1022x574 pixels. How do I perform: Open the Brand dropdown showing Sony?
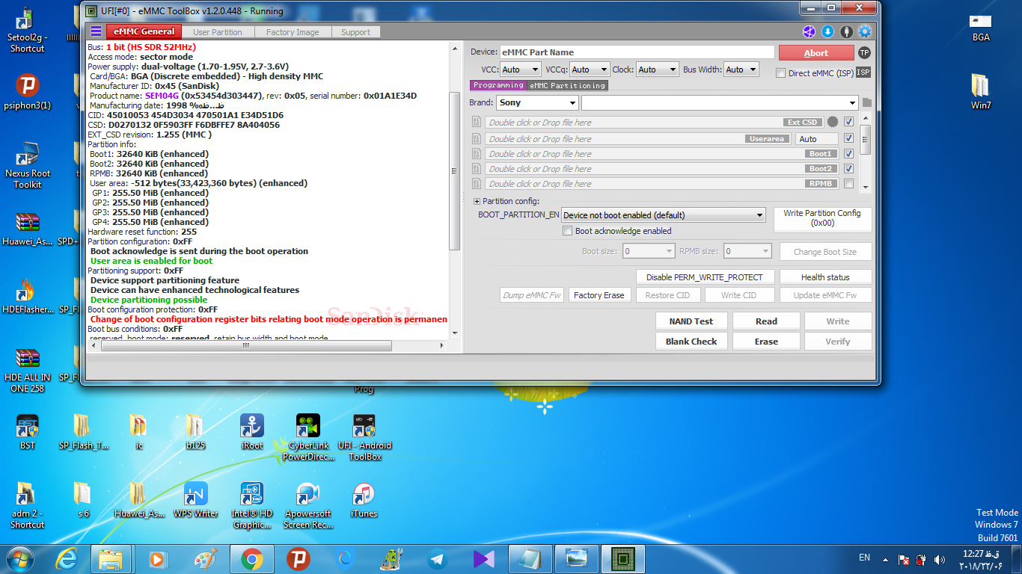537,102
